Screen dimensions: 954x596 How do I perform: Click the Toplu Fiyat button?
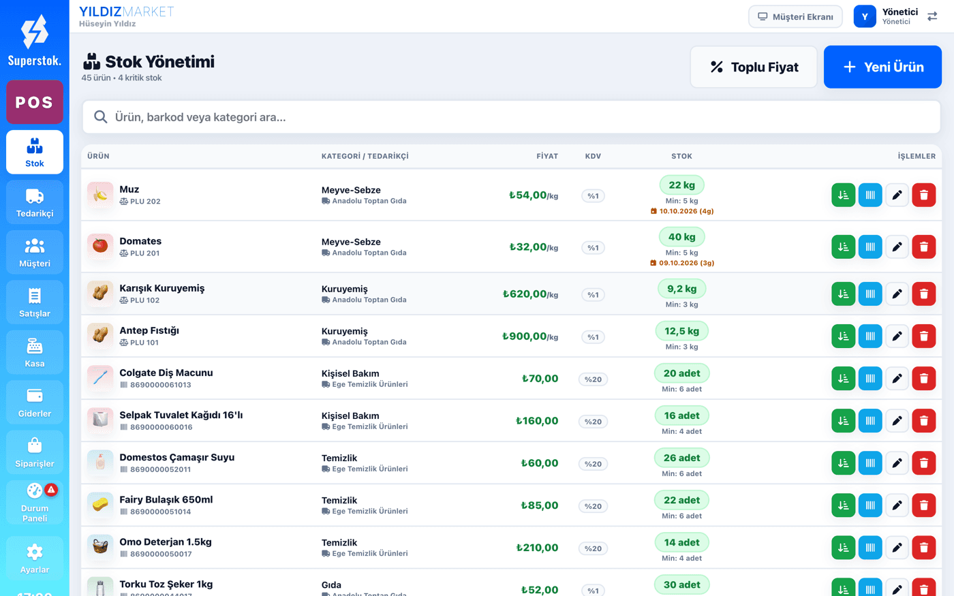pos(754,67)
